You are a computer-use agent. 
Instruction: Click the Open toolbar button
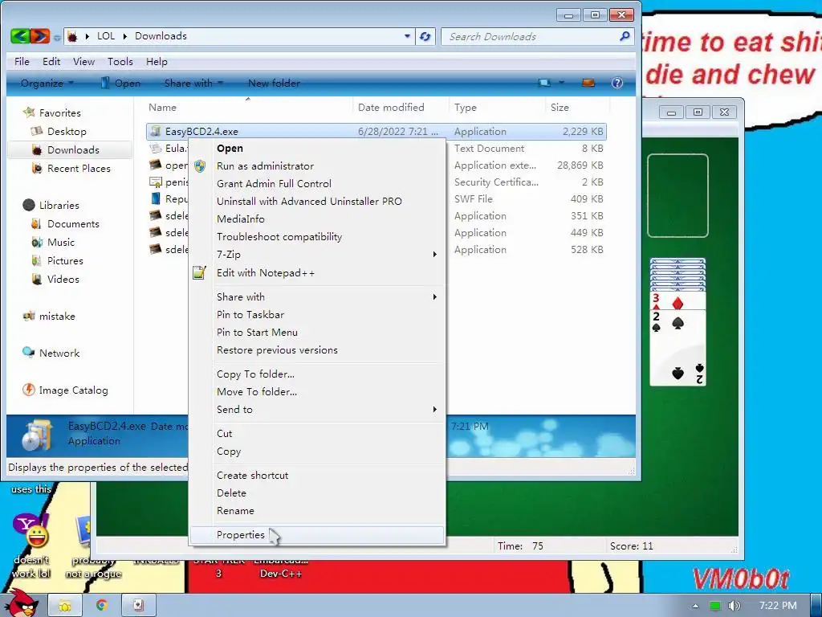click(x=121, y=83)
